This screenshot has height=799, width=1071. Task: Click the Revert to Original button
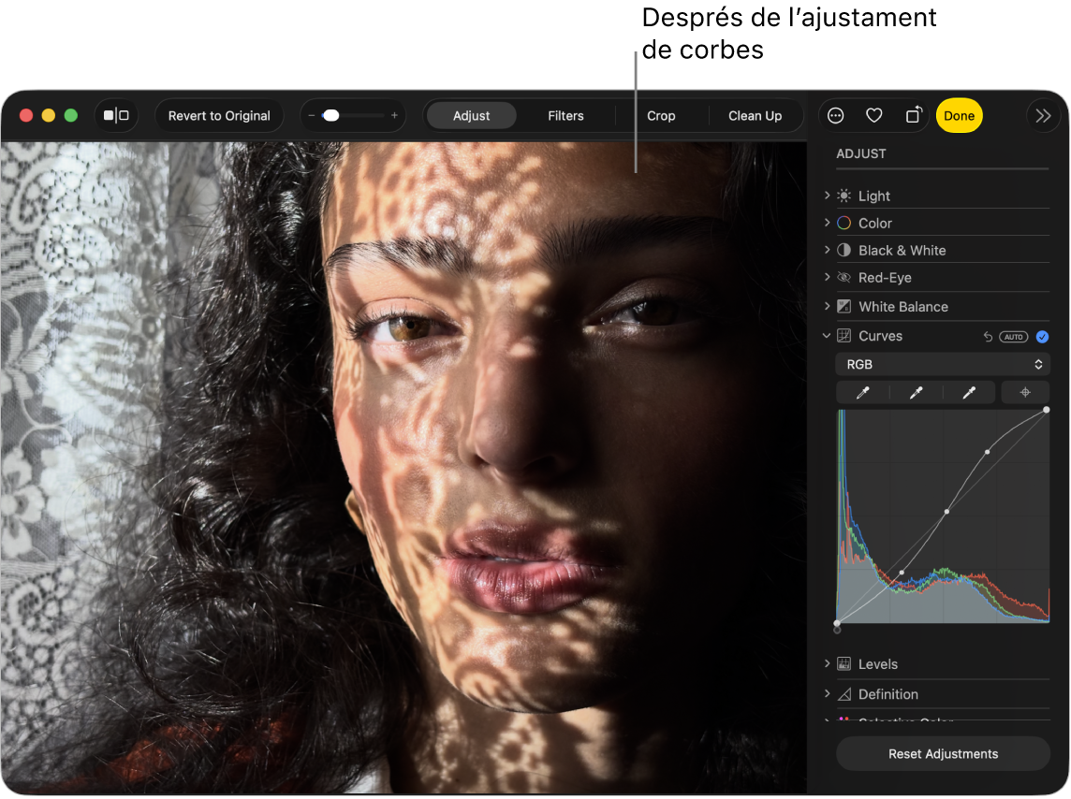click(x=219, y=116)
